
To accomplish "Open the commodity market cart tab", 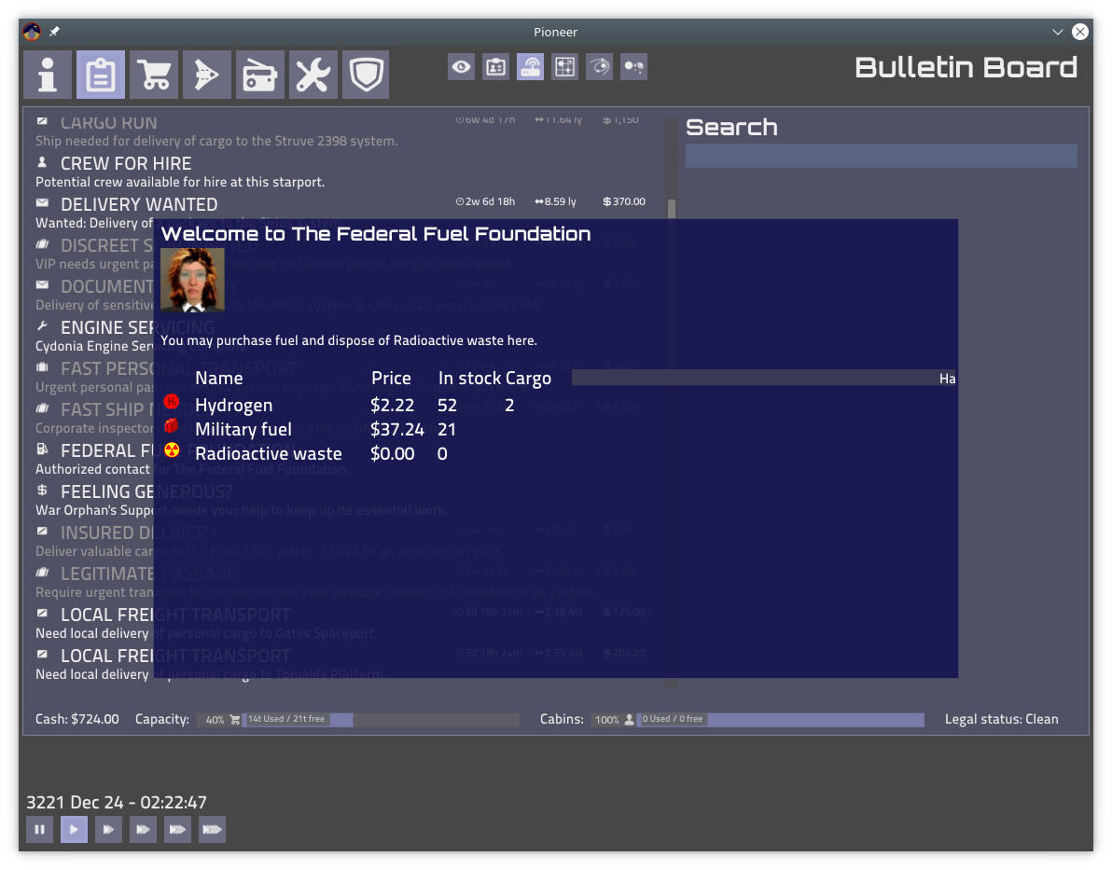I will (154, 75).
